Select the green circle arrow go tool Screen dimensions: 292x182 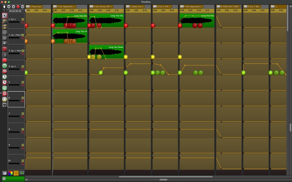click(4, 66)
